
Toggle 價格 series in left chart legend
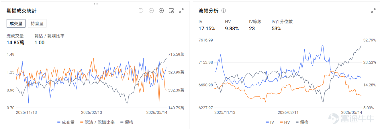click(127, 122)
